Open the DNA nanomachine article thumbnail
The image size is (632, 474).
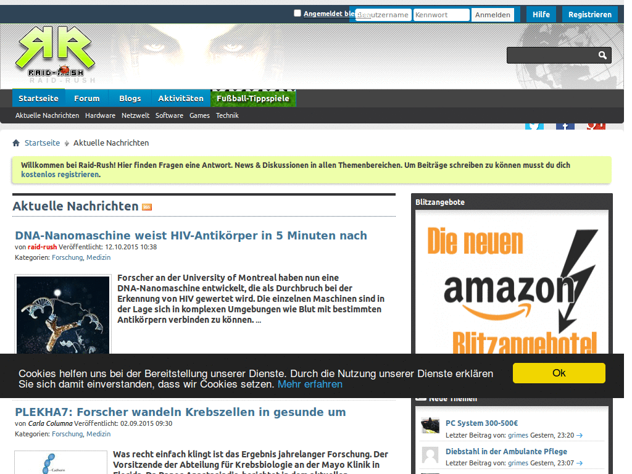(x=63, y=315)
